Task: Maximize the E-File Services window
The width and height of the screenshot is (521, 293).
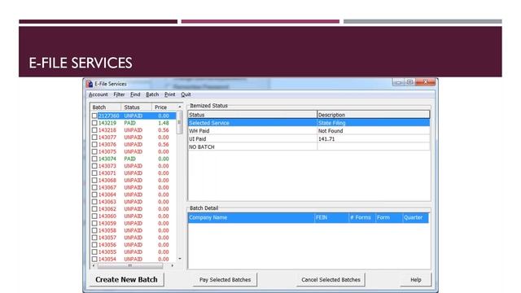Action: point(410,82)
